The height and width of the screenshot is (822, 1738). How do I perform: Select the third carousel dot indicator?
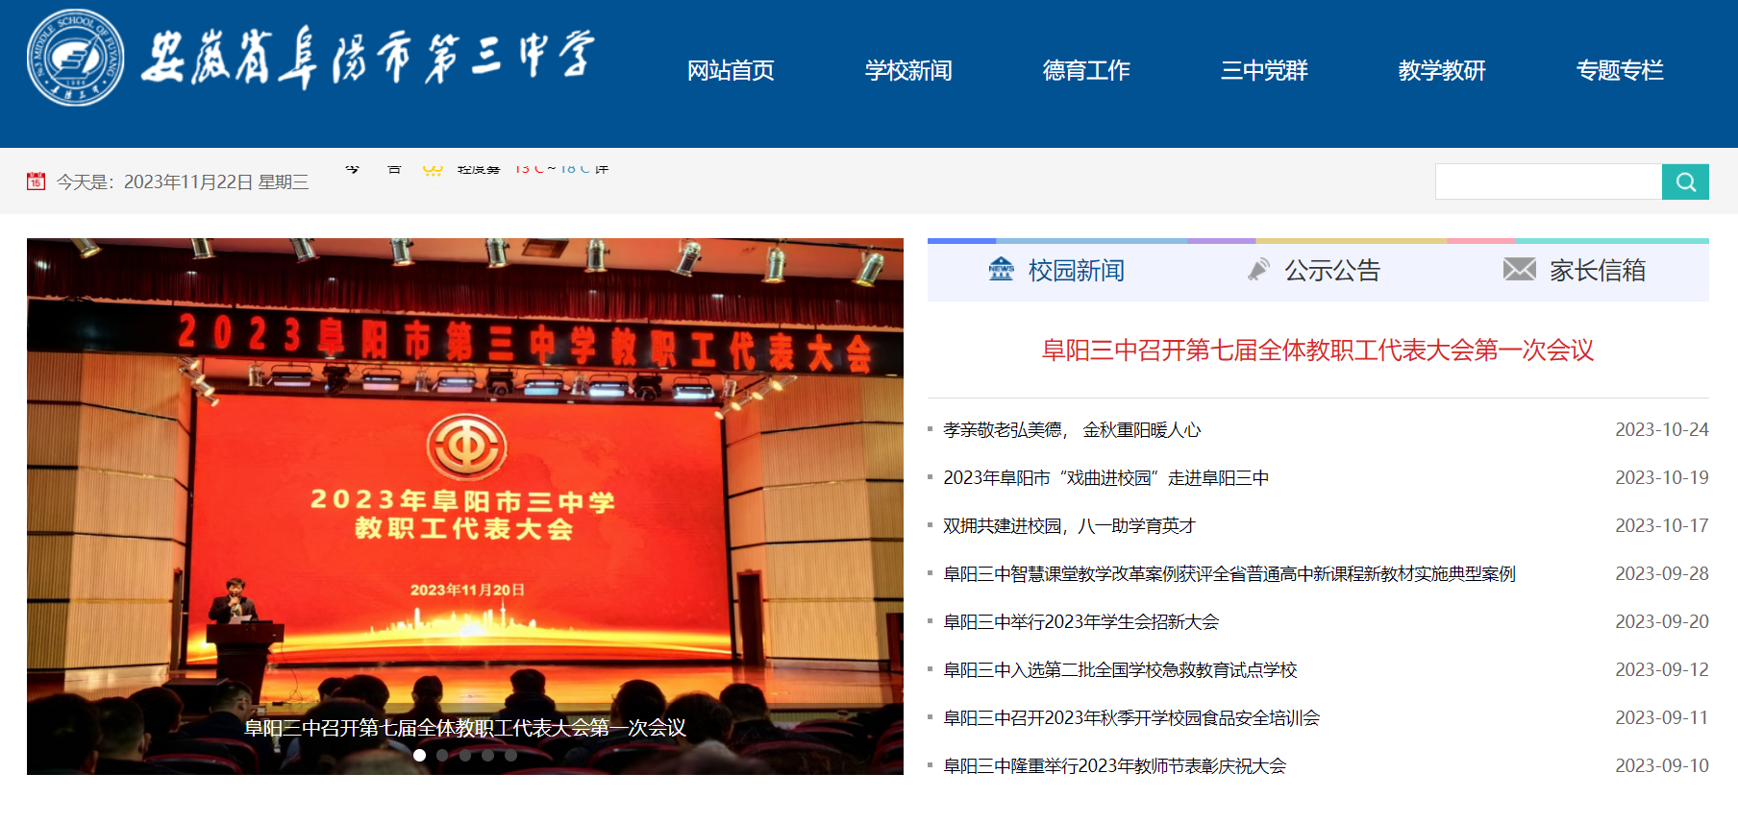click(465, 756)
